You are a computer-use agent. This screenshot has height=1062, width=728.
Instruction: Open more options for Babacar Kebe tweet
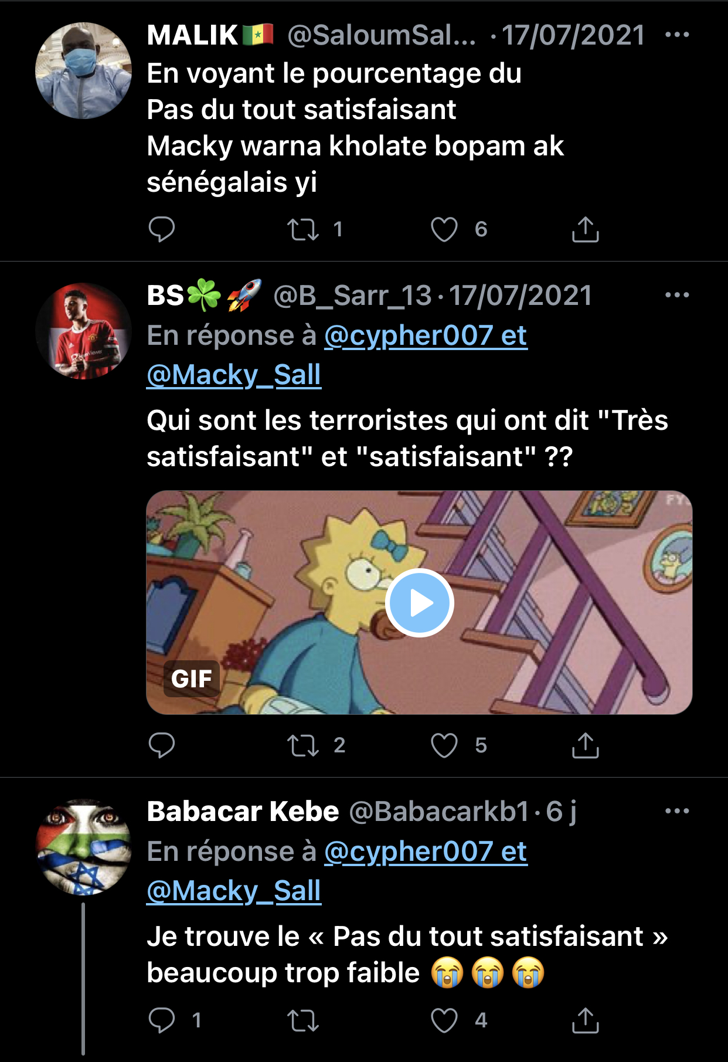[x=677, y=811]
